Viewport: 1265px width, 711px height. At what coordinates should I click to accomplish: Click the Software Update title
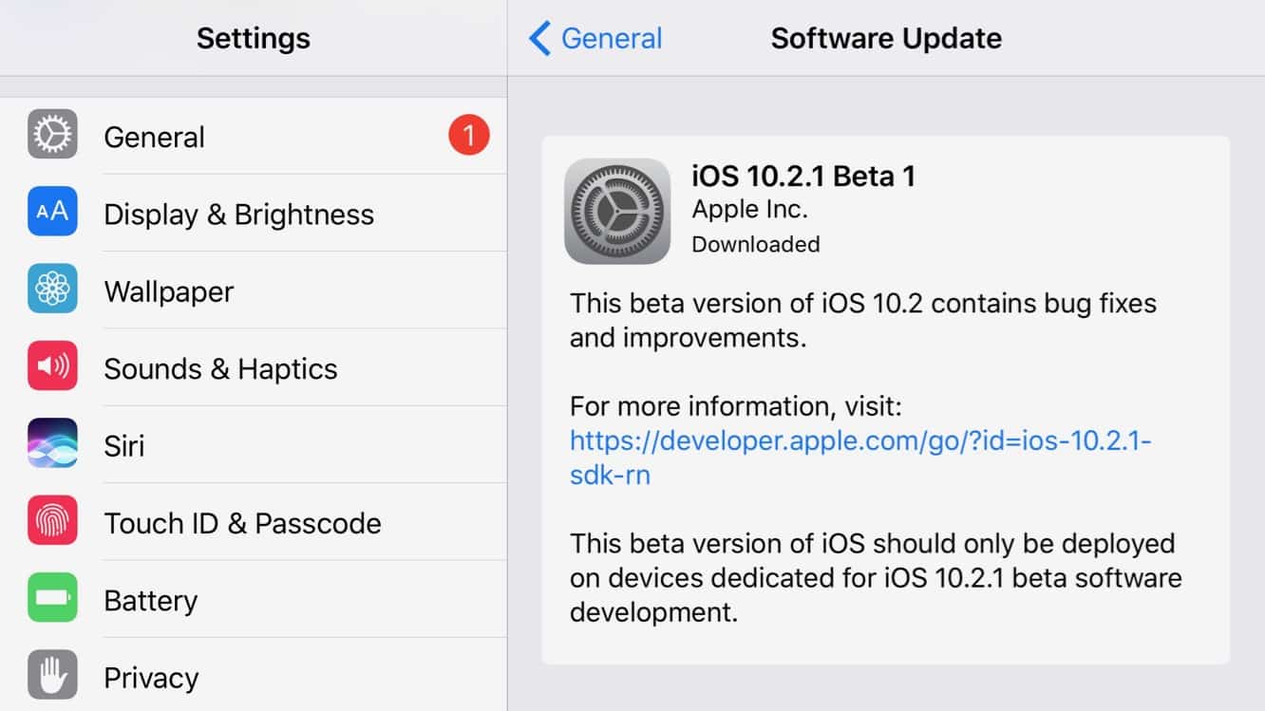pos(886,38)
